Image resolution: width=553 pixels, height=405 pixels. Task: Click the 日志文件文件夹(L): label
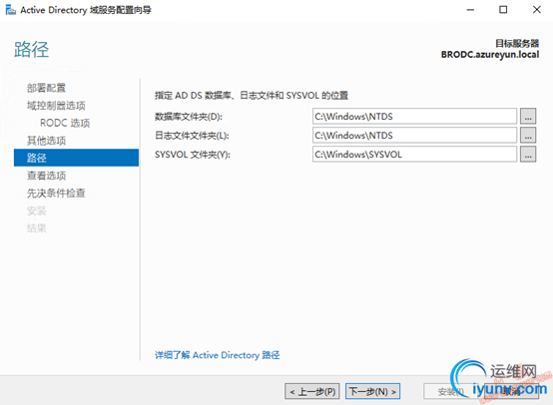pyautogui.click(x=192, y=136)
